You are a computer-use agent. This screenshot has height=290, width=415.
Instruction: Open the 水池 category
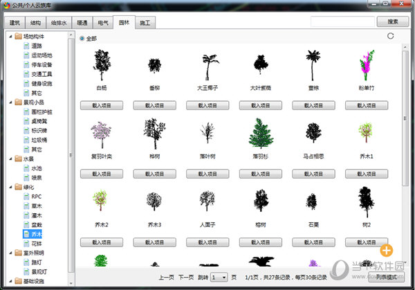[33, 168]
